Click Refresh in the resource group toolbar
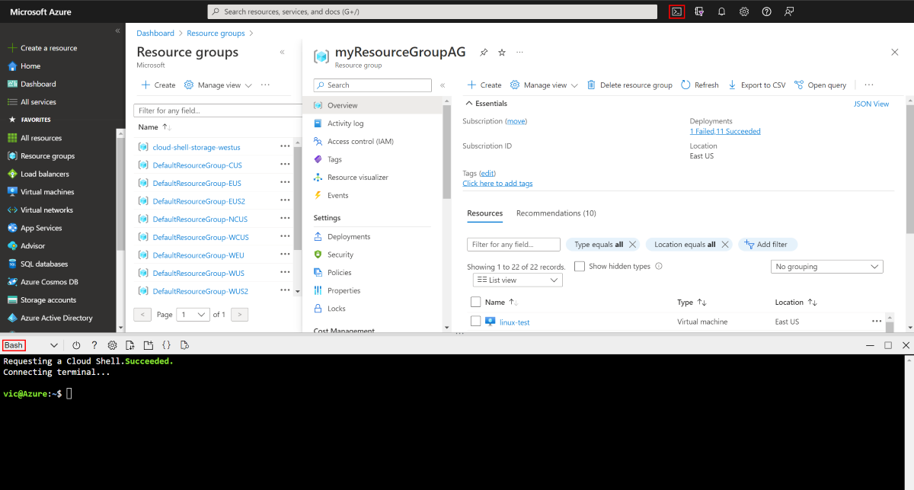This screenshot has height=490, width=914. tap(700, 85)
